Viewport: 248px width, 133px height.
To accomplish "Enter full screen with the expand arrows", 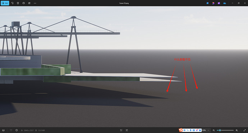I will 244,130.
